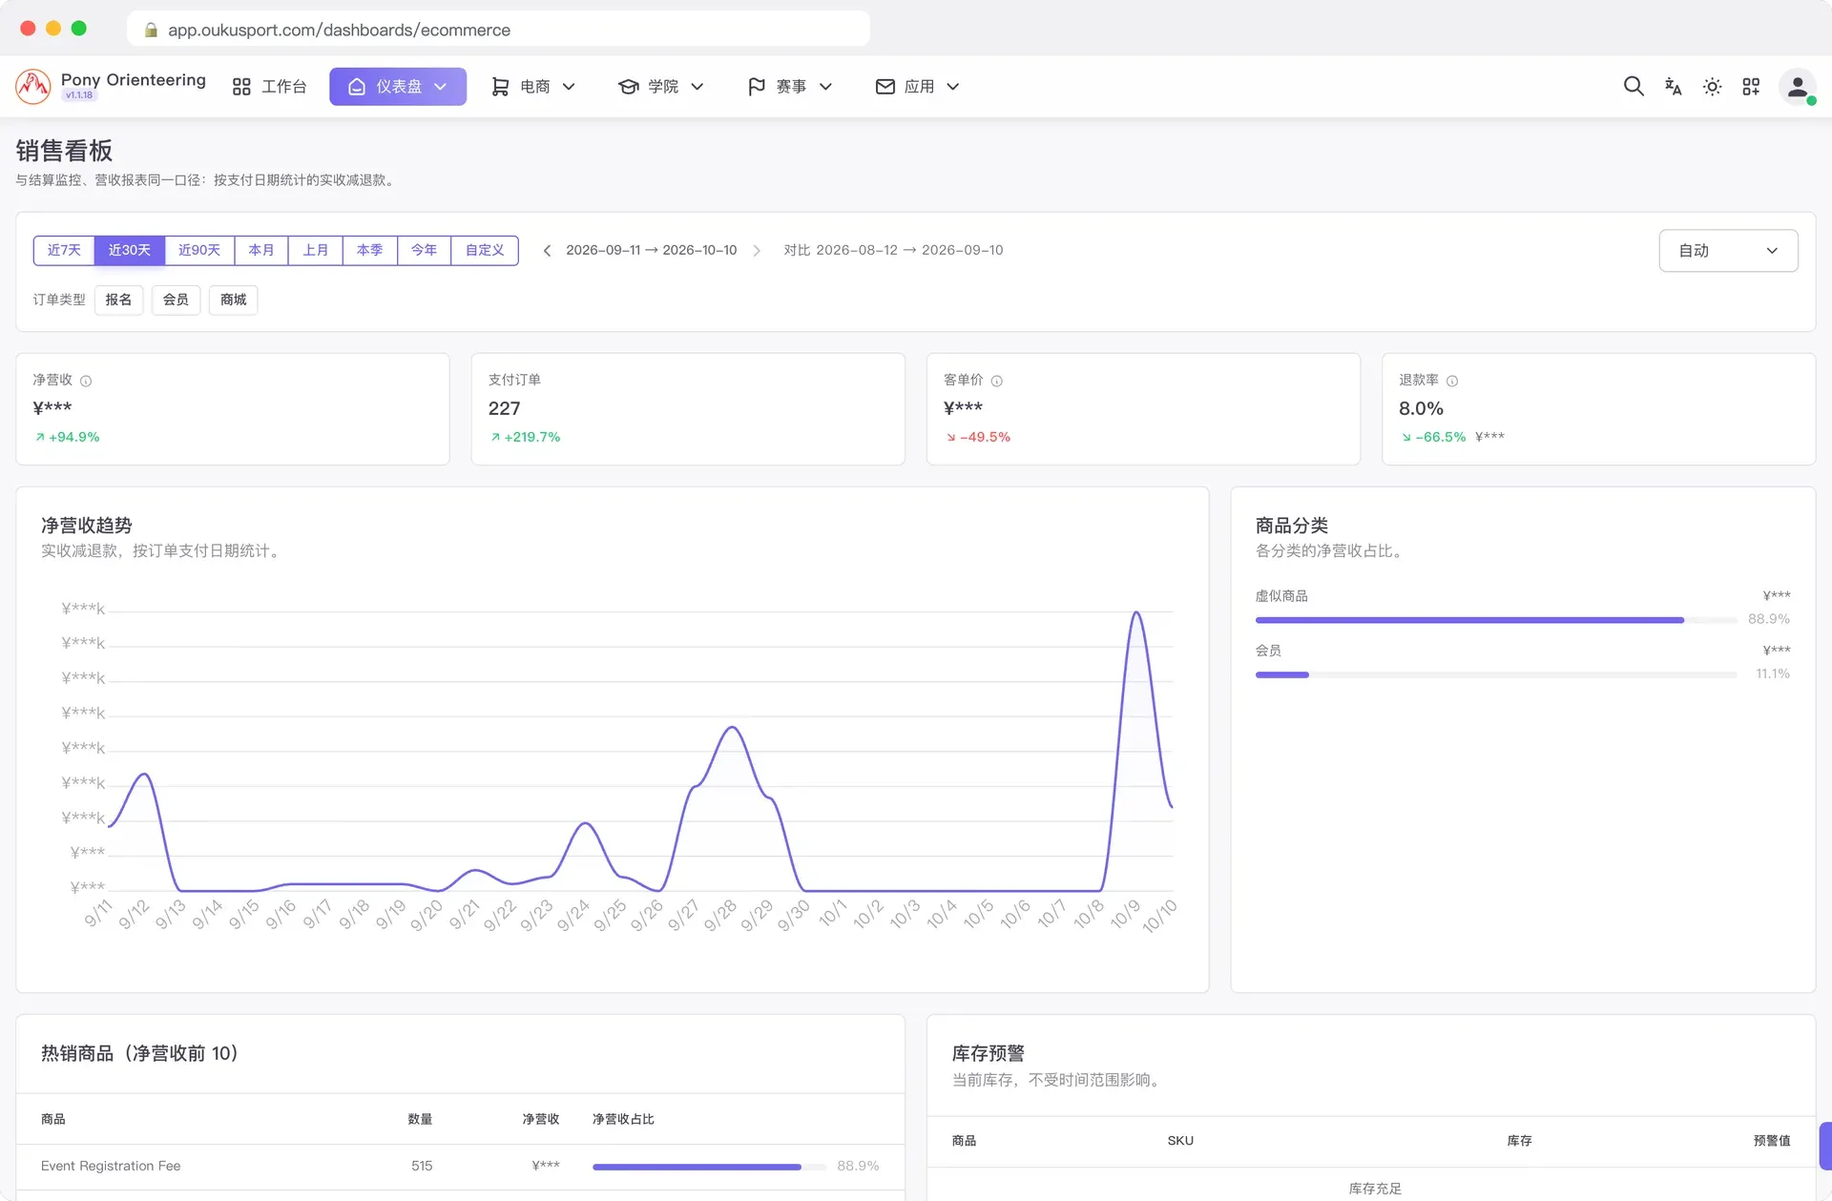Select the 本月 range option
Screen dimensions: 1832x1201
[x=261, y=250]
